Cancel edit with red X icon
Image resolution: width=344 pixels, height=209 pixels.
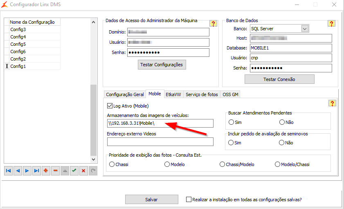point(83,171)
